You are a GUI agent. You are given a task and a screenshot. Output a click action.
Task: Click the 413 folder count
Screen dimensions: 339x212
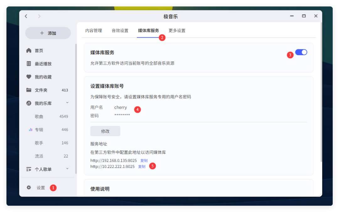coord(65,90)
